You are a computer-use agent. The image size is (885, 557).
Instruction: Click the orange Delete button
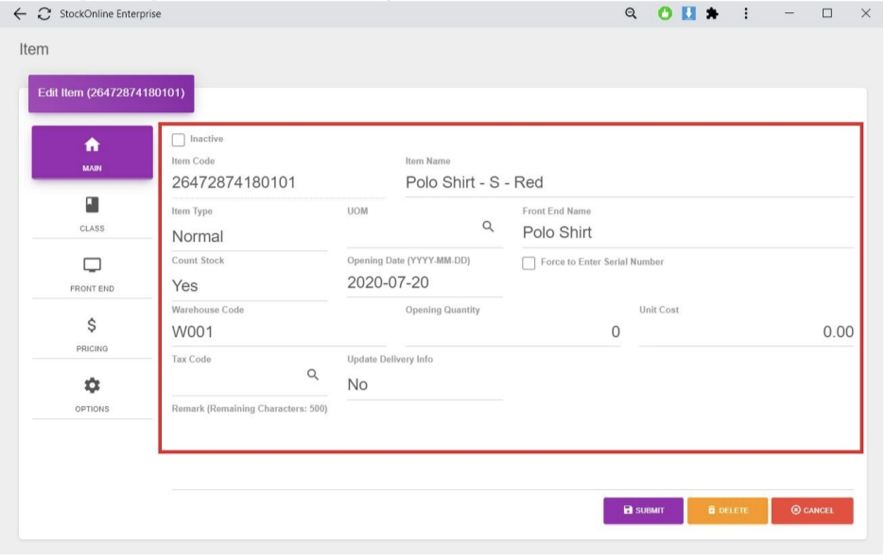point(727,511)
